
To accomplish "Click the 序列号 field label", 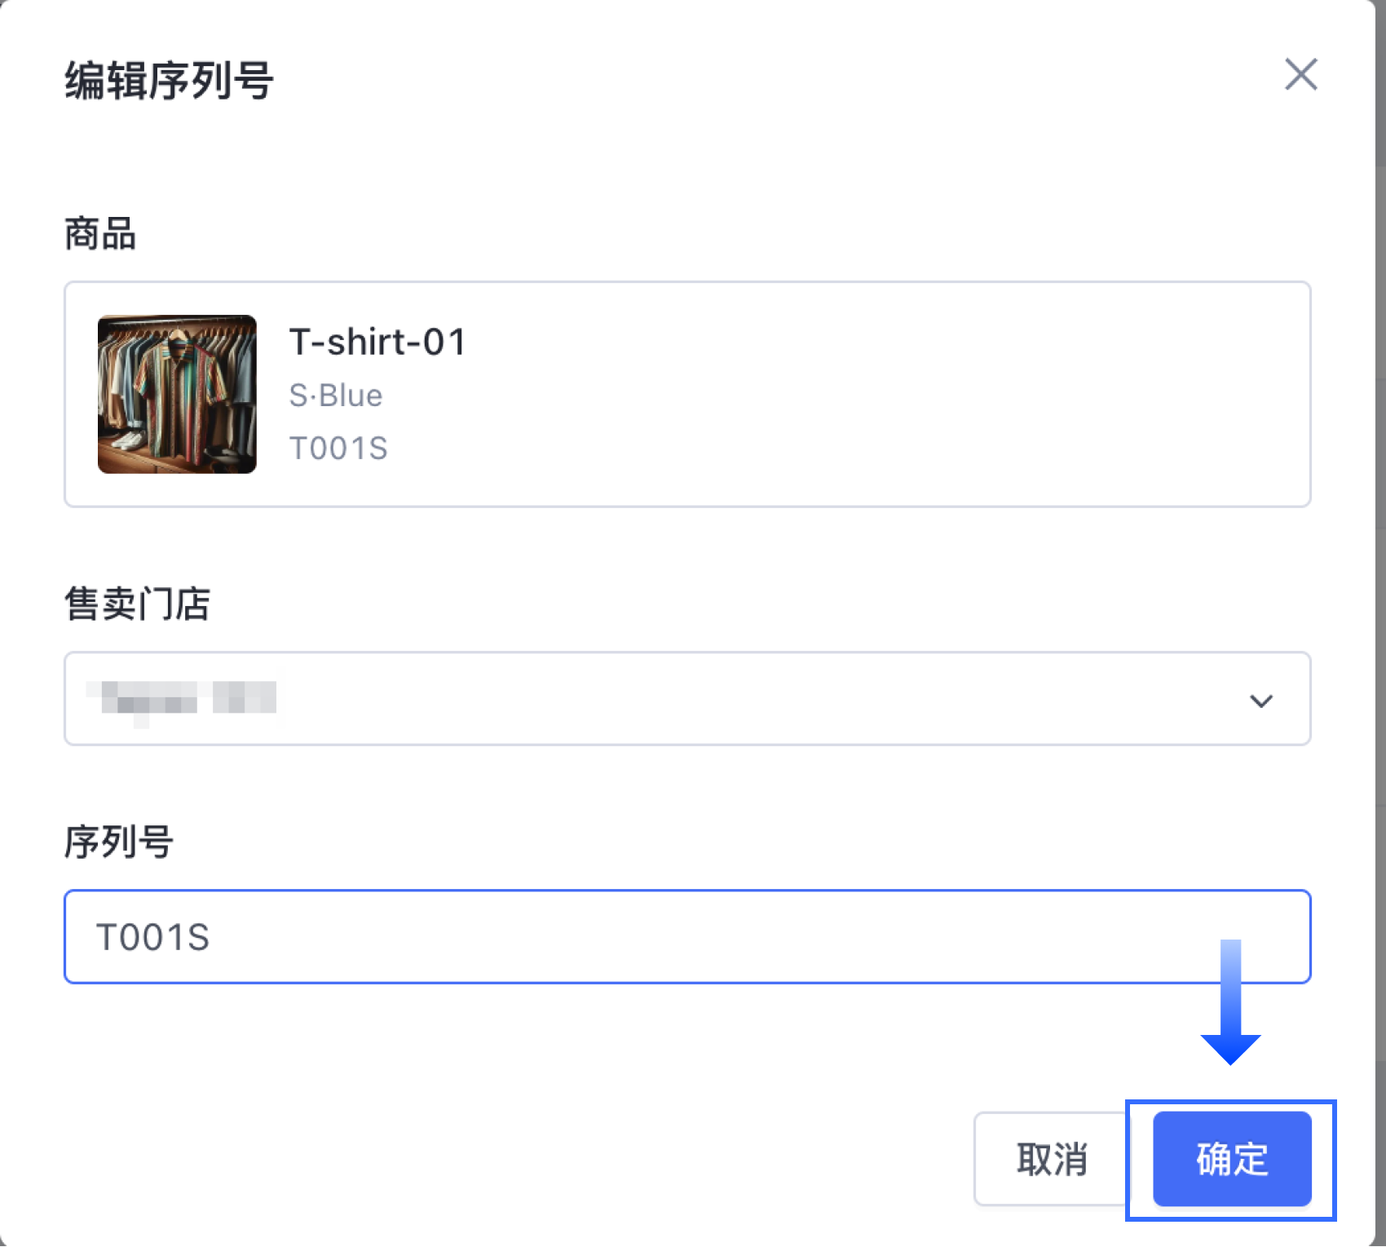I will [x=118, y=842].
